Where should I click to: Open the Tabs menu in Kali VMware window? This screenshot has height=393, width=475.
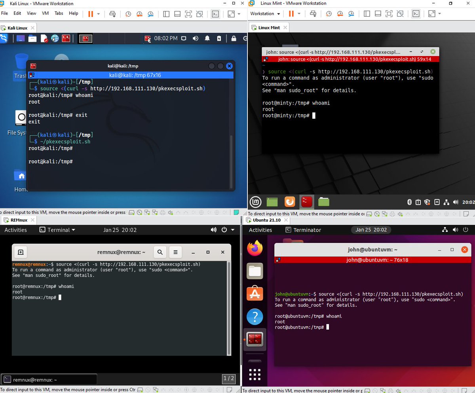59,13
